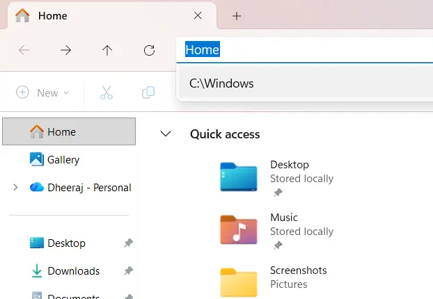This screenshot has height=299, width=433.
Task: Click the house icon on the tab
Action: pos(22,15)
